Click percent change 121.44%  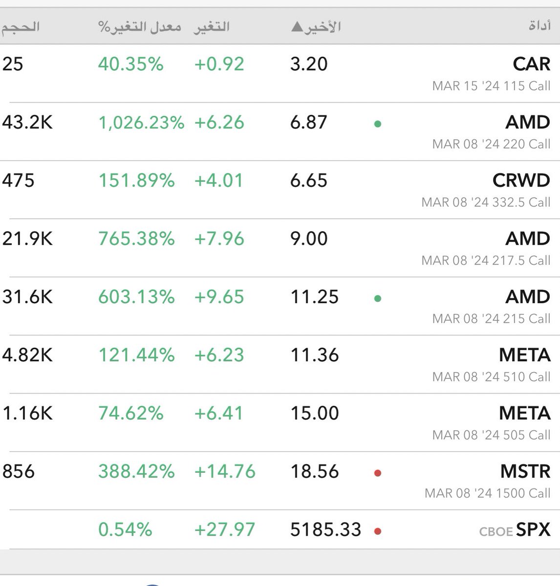[137, 355]
